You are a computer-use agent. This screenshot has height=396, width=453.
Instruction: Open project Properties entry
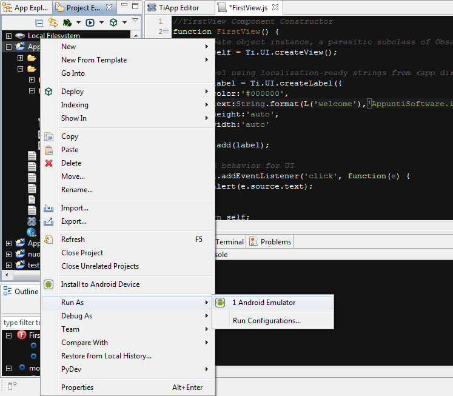128,387
